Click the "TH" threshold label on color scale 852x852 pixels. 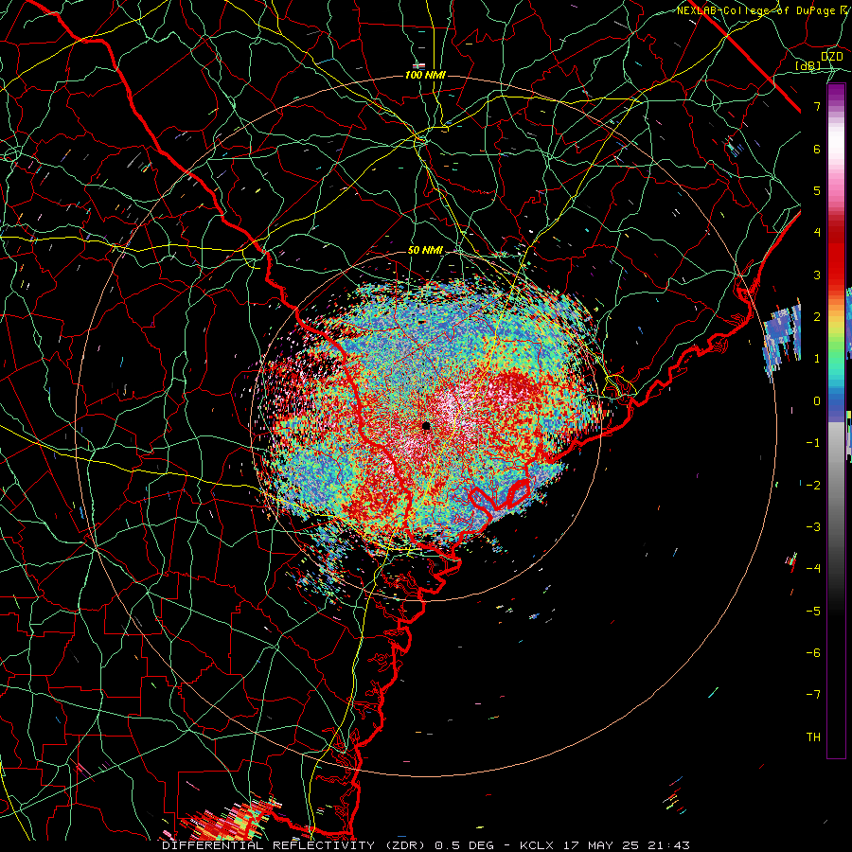(x=813, y=737)
